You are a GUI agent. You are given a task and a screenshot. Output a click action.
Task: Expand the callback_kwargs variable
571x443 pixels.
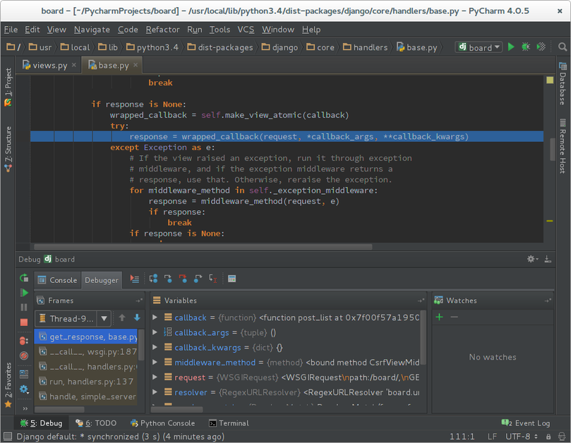(x=155, y=347)
